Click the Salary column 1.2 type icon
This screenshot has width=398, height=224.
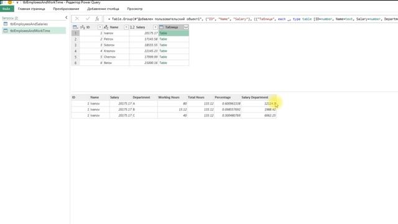point(132,27)
